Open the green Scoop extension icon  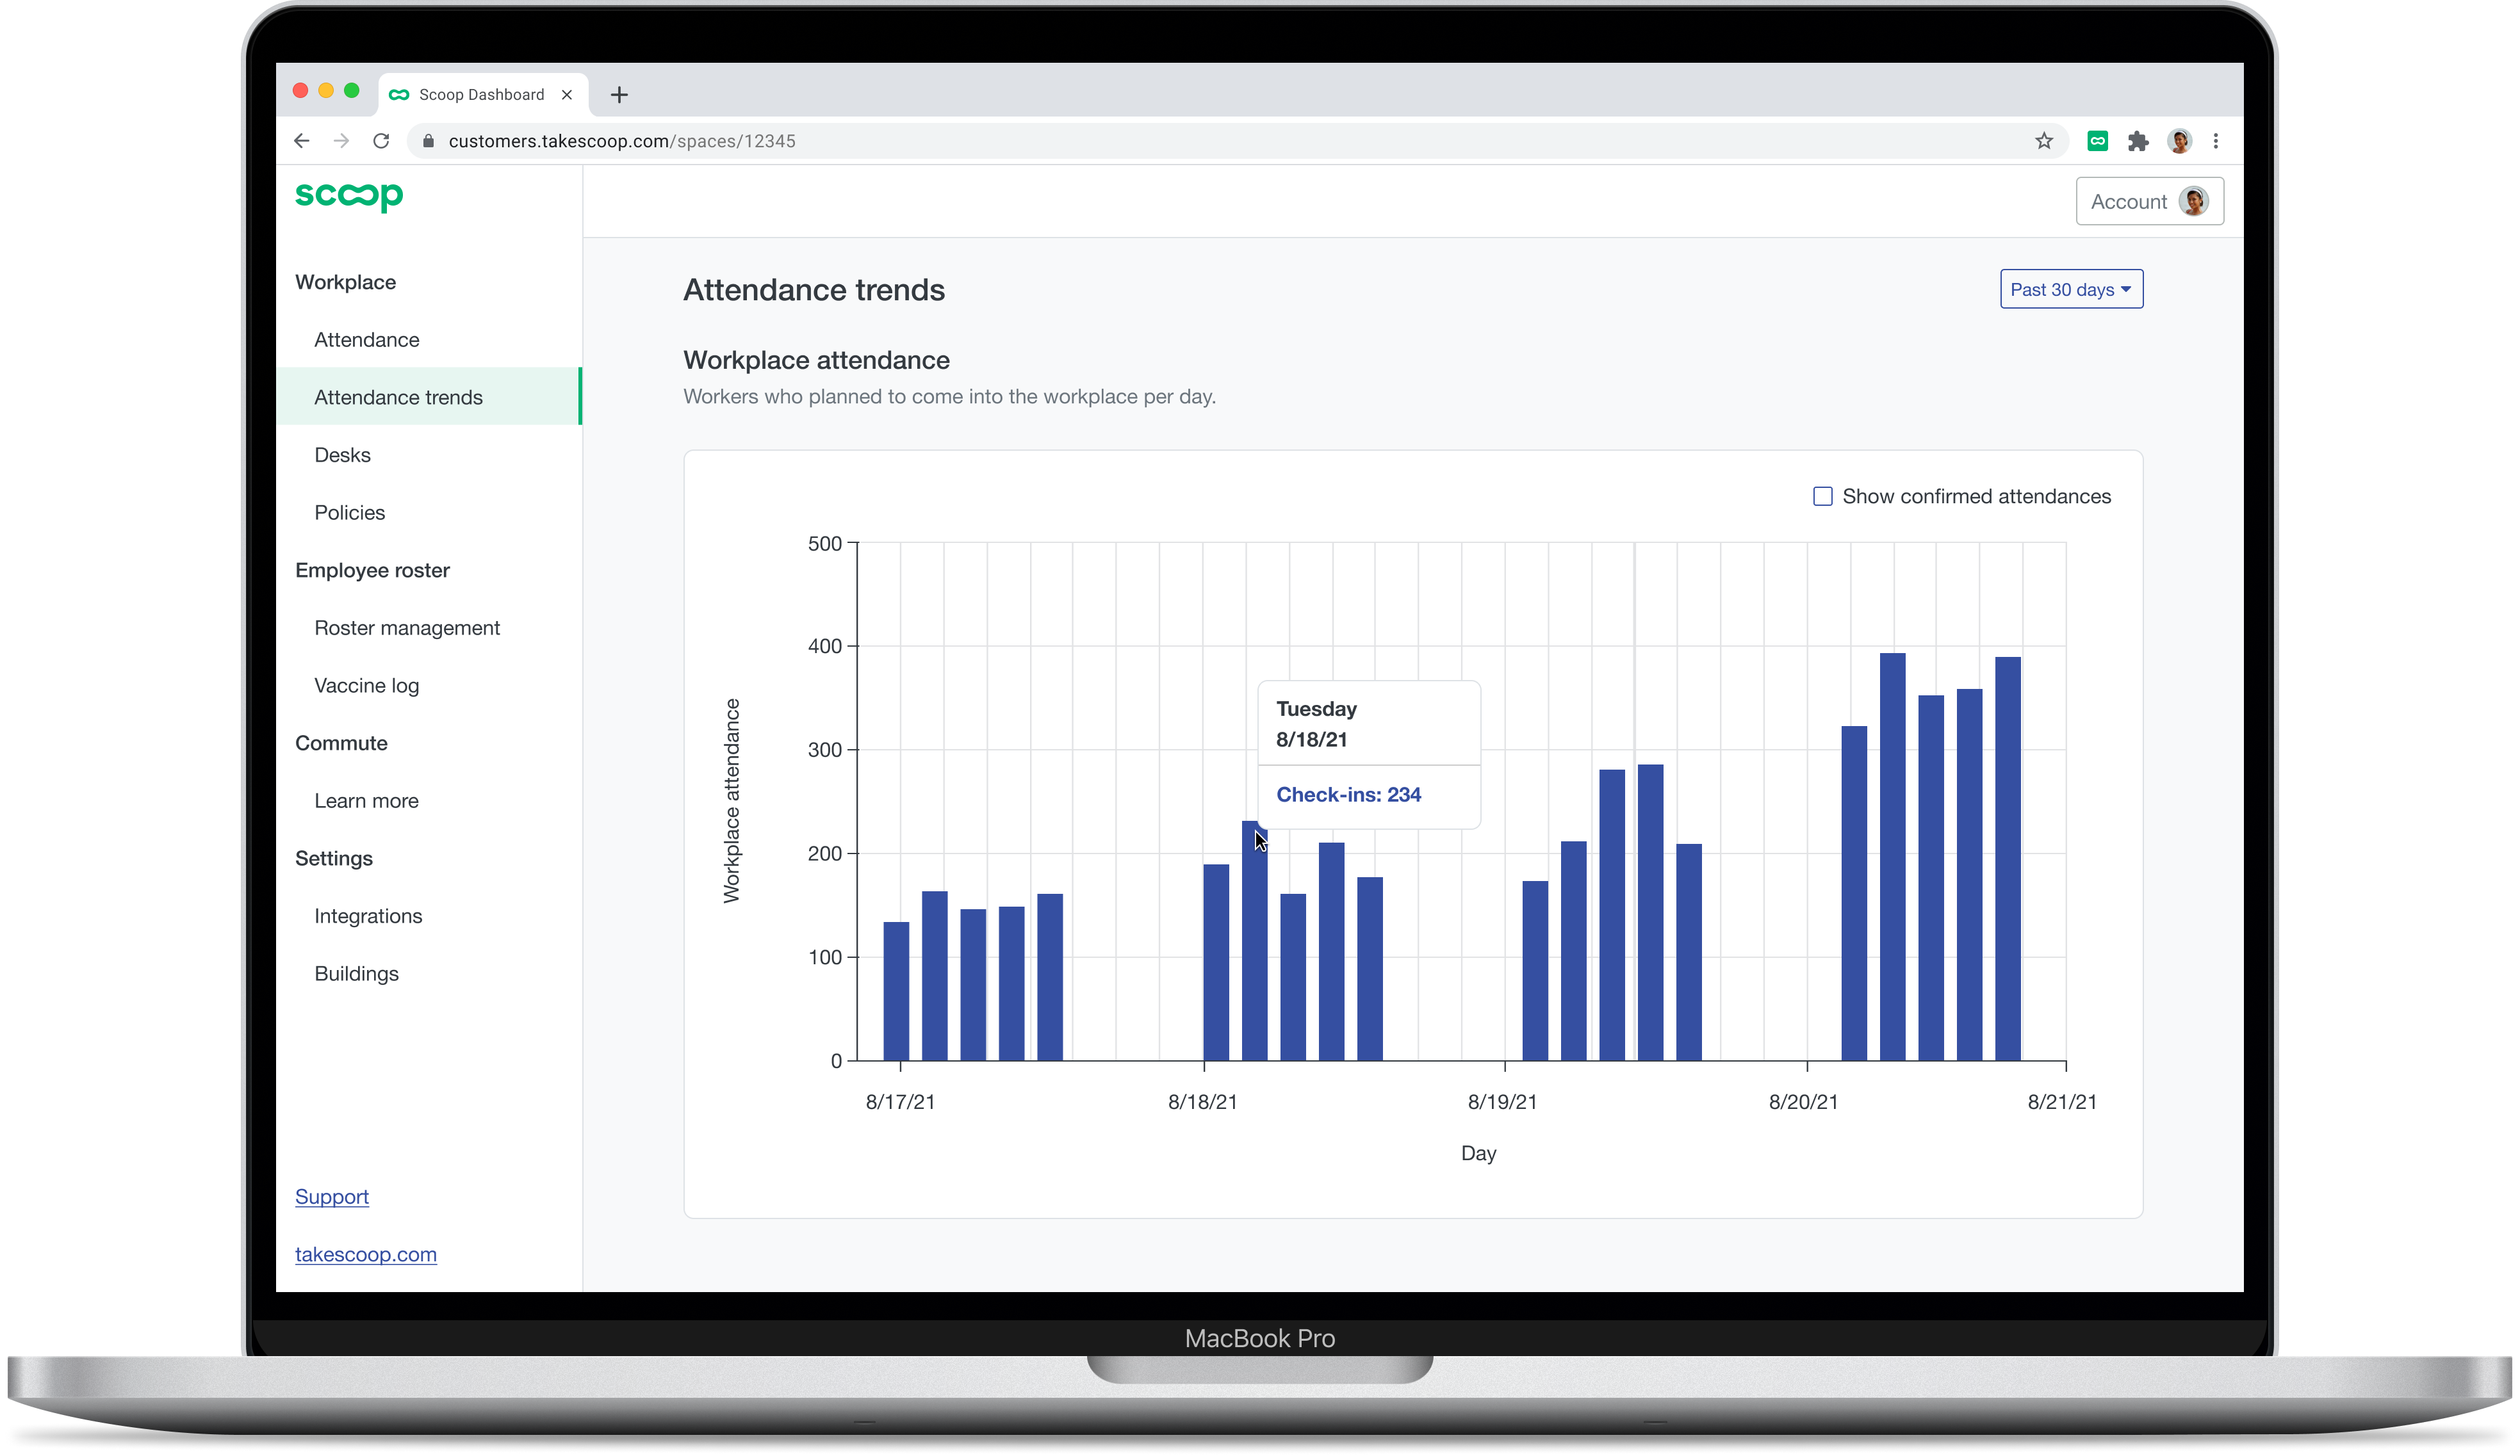click(2098, 141)
